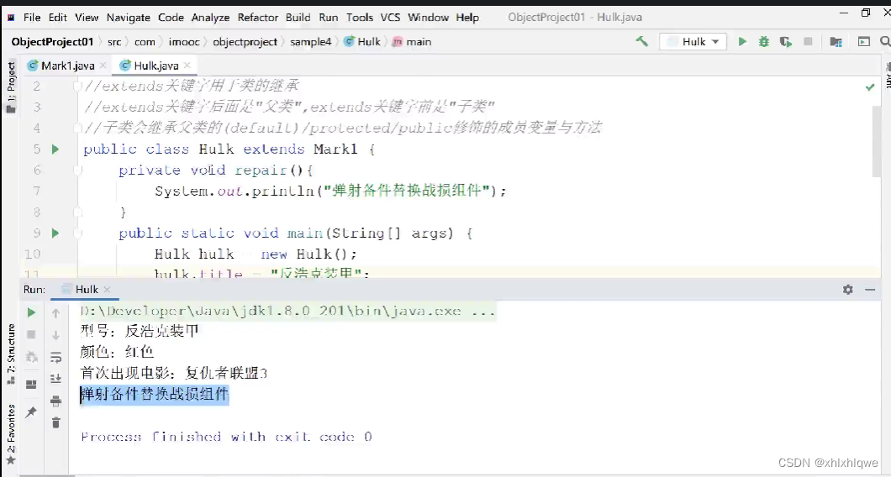Close the Hulk run tab
The image size is (891, 477).
click(x=108, y=290)
